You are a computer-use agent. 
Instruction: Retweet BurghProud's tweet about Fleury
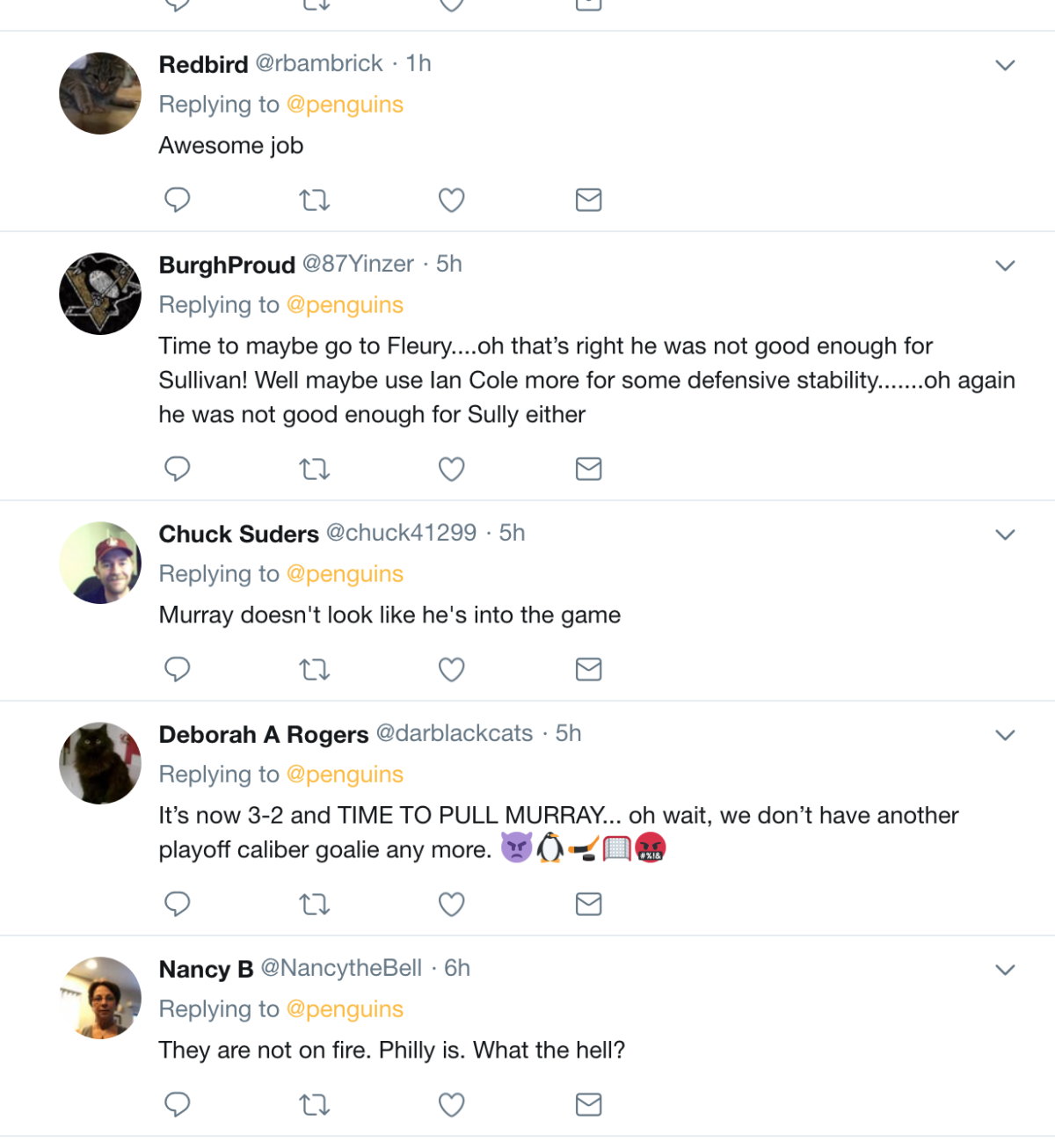(x=314, y=469)
